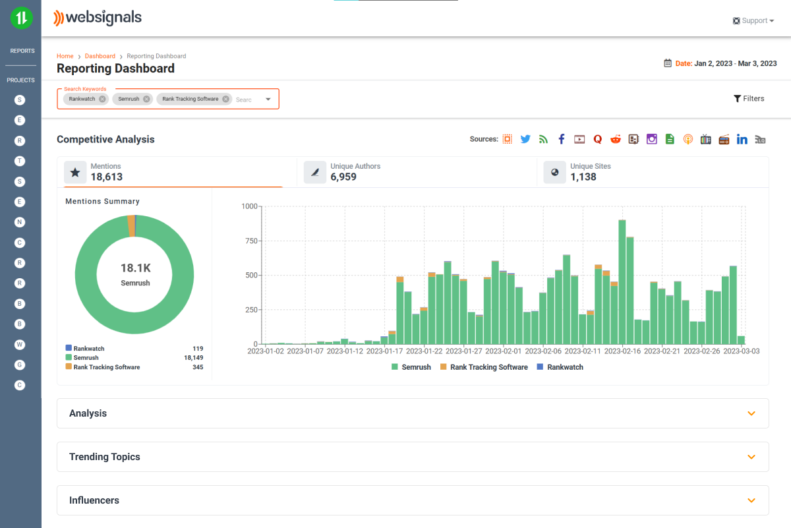
Task: Click the pen icon next to Unique Authors
Action: pos(315,172)
